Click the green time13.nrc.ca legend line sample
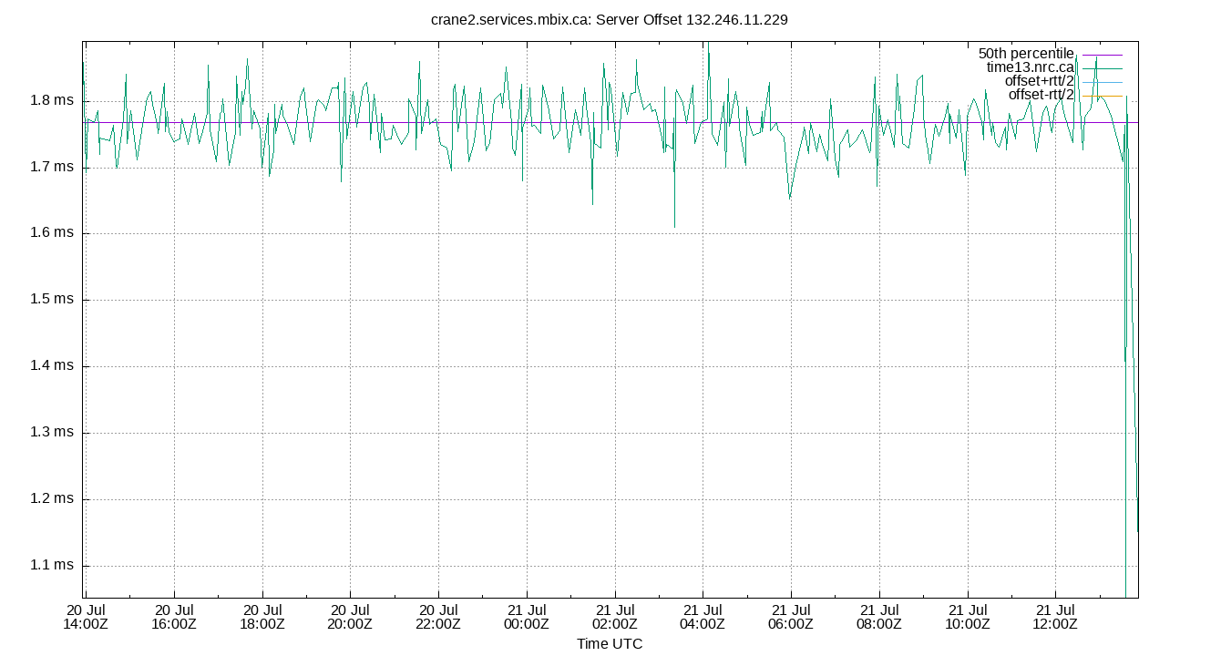 [x=1103, y=68]
